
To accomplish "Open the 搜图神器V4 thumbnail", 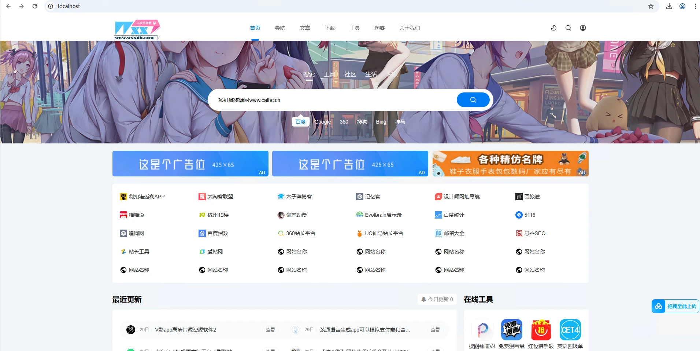I will (482, 330).
